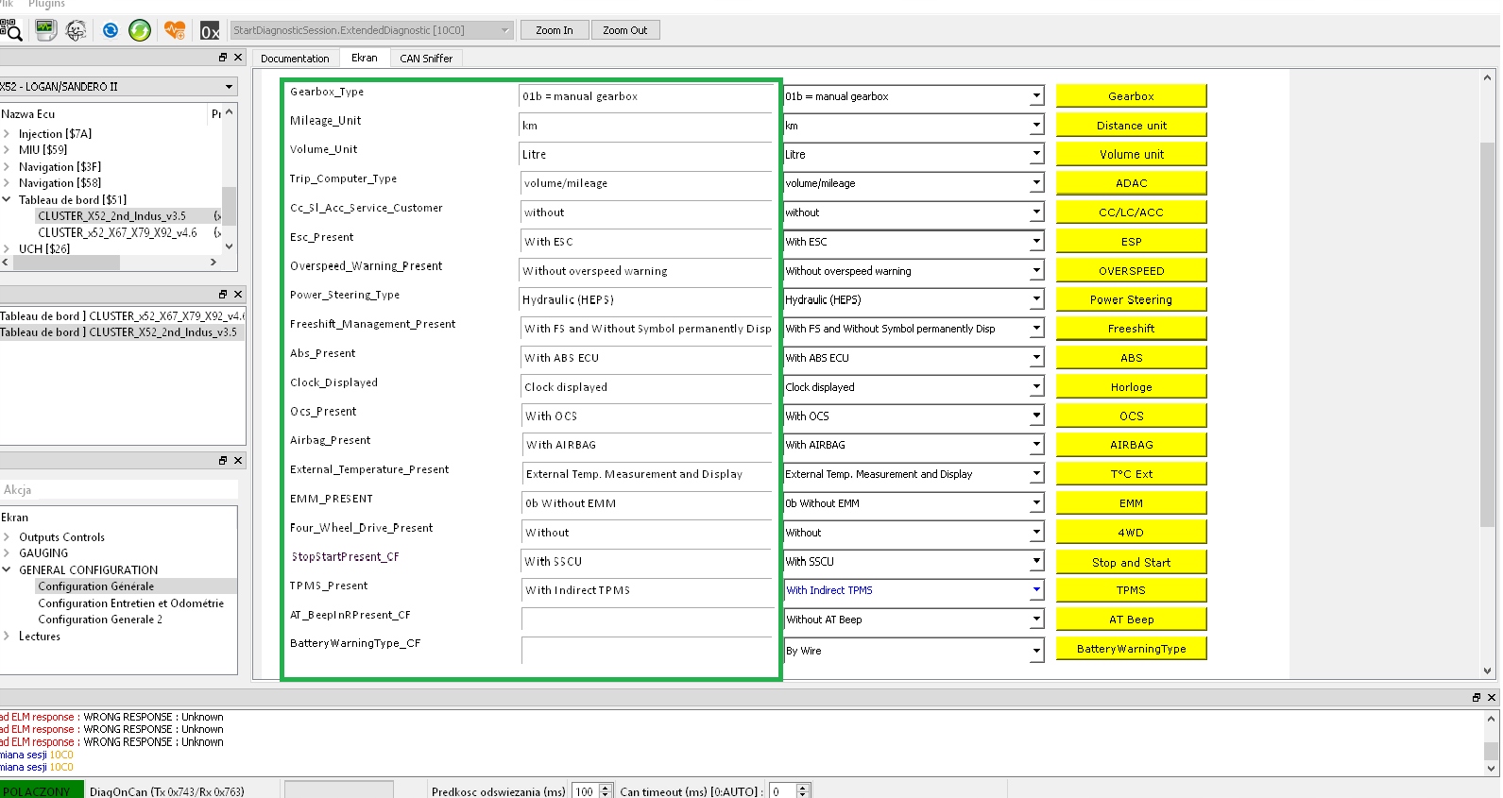Open the vehicle X52 LOGAN/SANDERO II dropdown
This screenshot has width=1503, height=798.
tap(229, 87)
